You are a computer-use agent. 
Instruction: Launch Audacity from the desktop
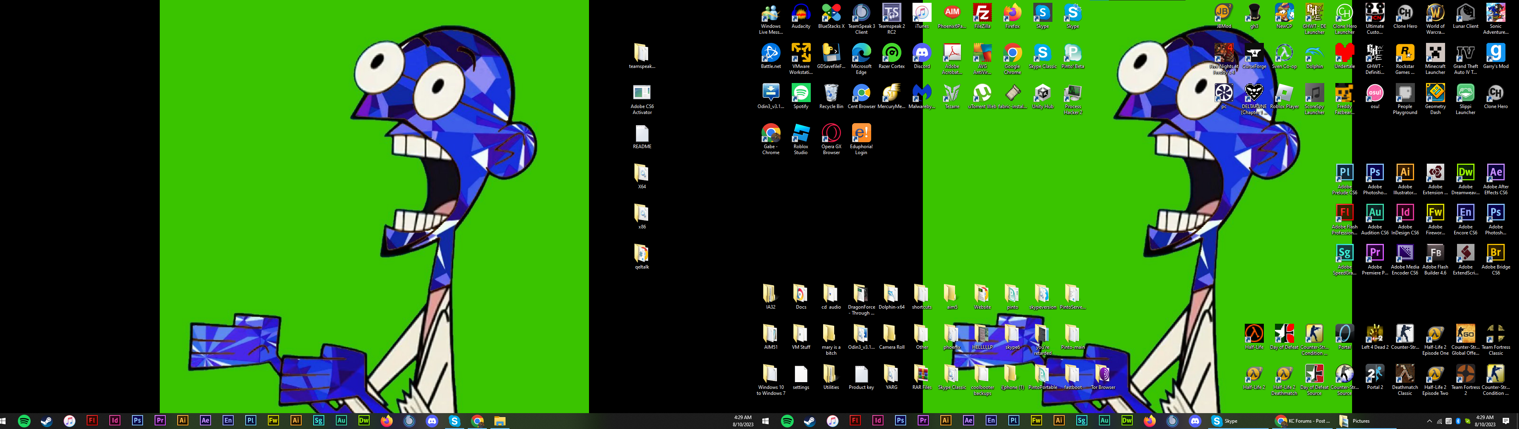(x=800, y=16)
